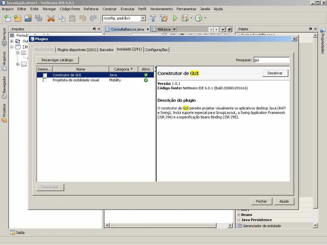
Task: Click the Build Main Project hammer icon
Action: point(153,18)
